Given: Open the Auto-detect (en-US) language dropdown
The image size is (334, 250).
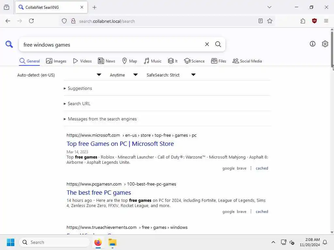Looking at the screenshot, I should point(59,75).
